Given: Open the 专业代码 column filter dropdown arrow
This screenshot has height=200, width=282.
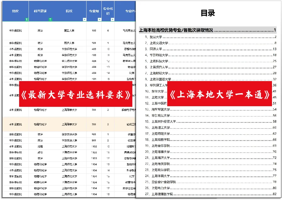Looking at the screenshot, I should [112, 20].
